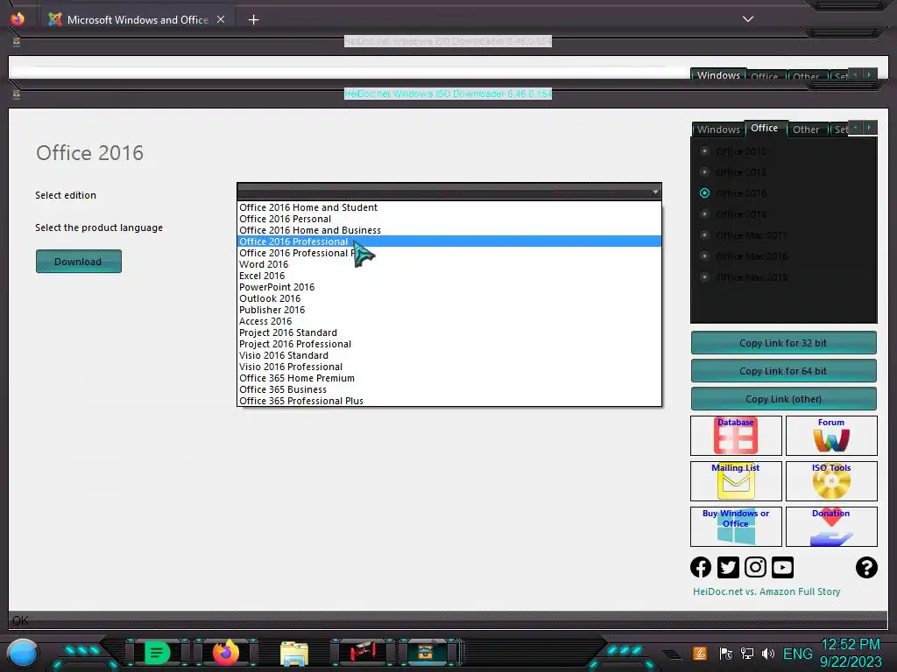The width and height of the screenshot is (897, 672).
Task: Open the red TIE fighter taskbar app
Action: pyautogui.click(x=363, y=652)
